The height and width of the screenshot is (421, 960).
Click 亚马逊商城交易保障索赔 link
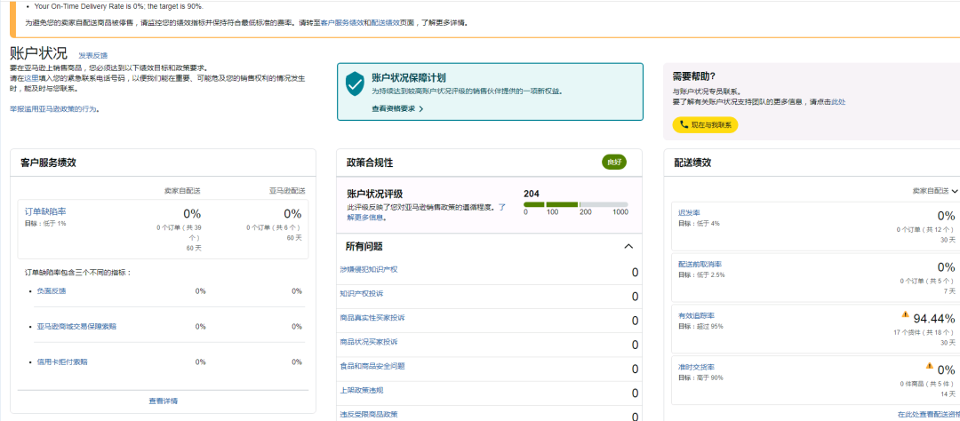[76, 326]
